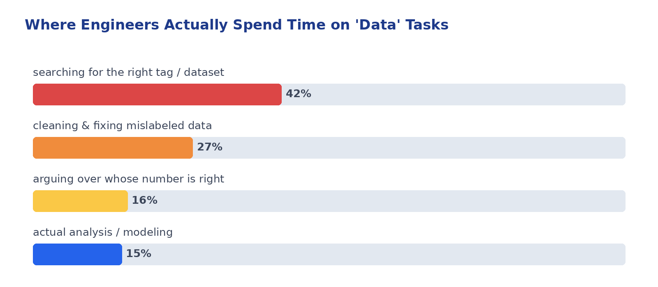
Task: Click the 15% value label
Action: [139, 254]
